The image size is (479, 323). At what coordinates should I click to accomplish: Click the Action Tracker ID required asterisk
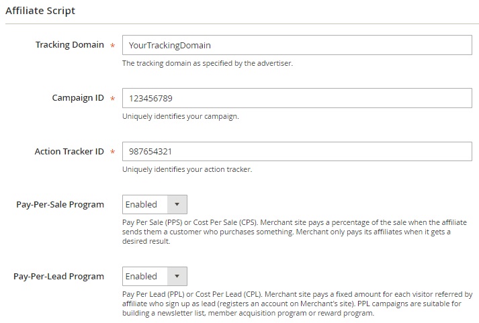point(112,152)
